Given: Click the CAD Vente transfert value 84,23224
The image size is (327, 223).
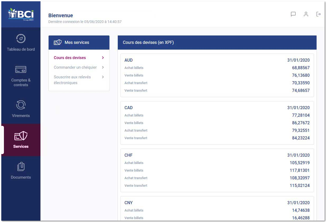Looking at the screenshot, I should point(301,138).
